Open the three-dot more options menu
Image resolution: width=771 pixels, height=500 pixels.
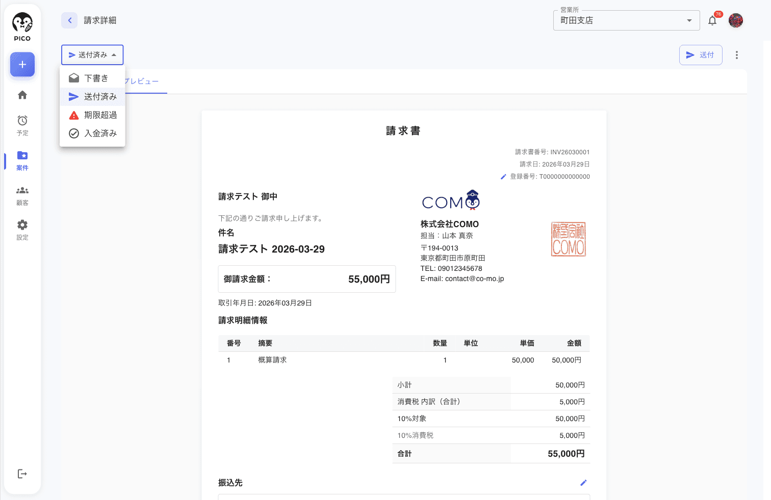736,55
